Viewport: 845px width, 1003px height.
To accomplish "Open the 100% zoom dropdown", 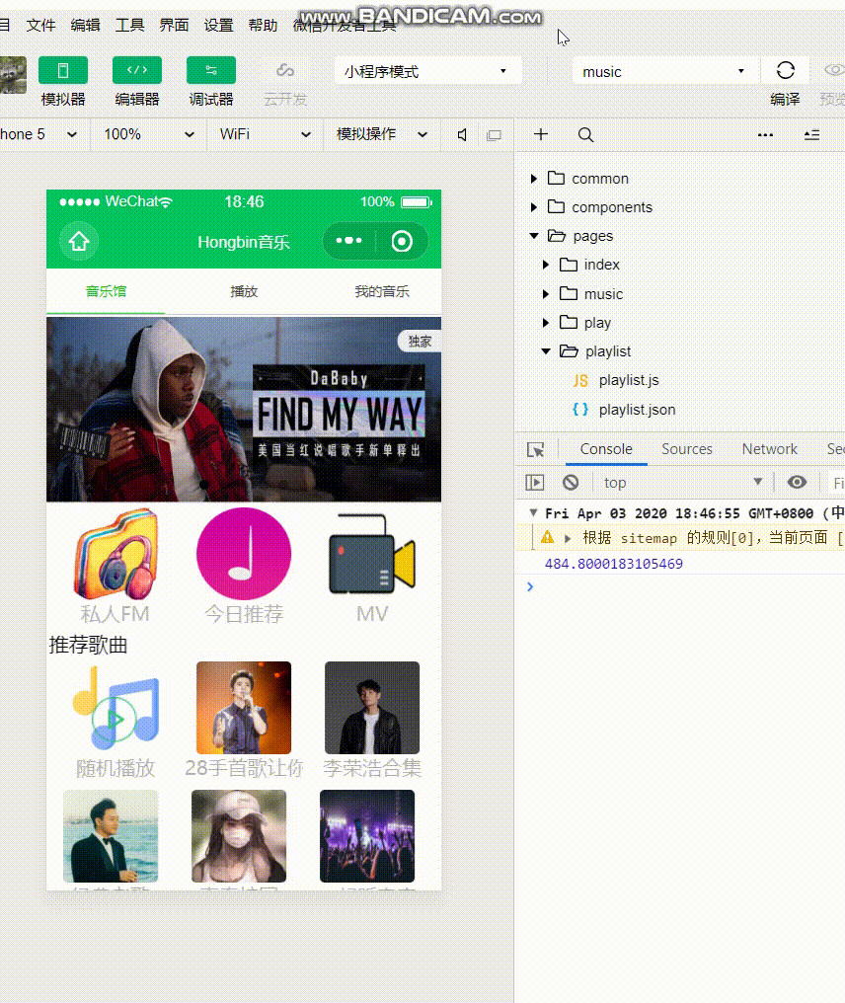I will pyautogui.click(x=148, y=134).
